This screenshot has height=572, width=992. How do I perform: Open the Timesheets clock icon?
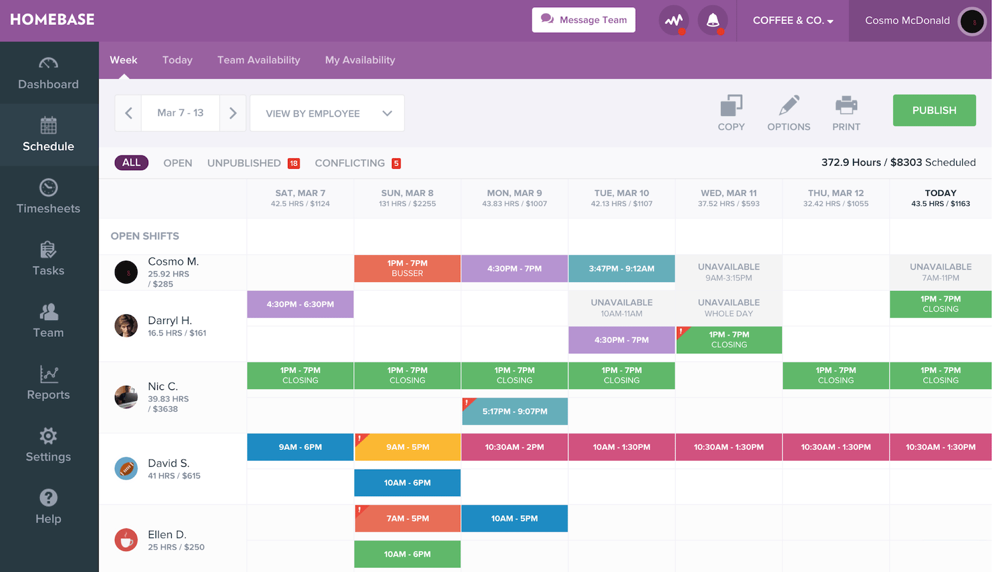point(48,187)
